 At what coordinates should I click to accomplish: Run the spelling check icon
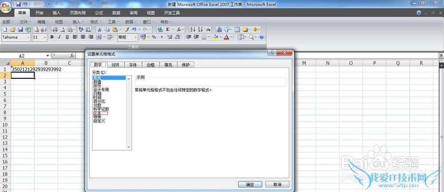81,30
